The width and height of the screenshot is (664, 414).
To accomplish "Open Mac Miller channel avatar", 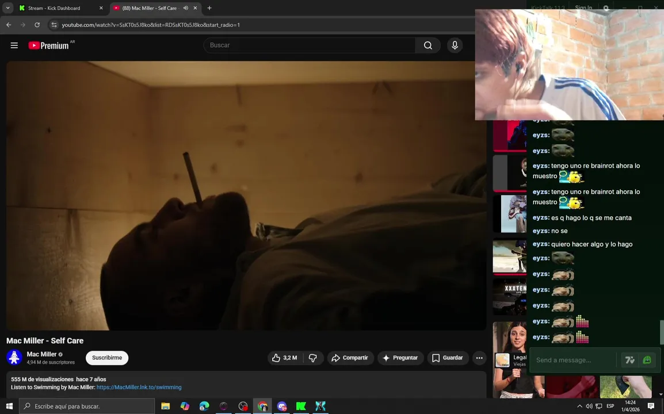I will 14,358.
